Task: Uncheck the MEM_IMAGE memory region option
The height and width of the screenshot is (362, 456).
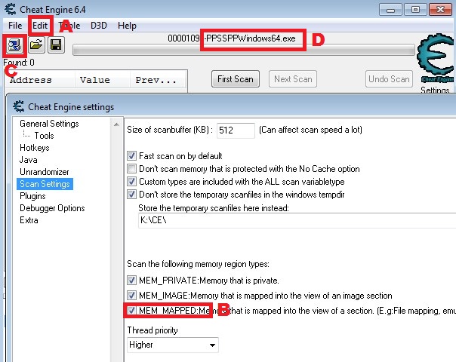Action: [132, 295]
